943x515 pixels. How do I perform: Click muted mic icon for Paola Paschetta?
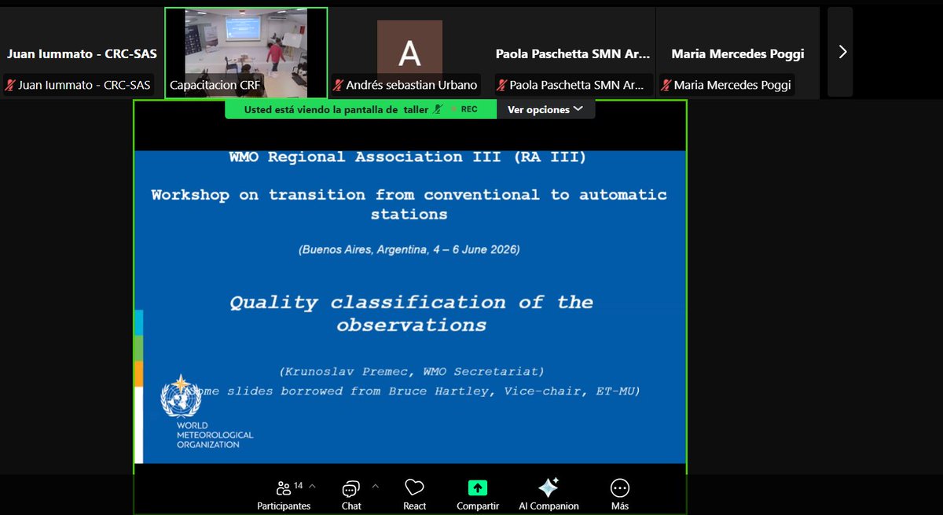click(x=501, y=85)
